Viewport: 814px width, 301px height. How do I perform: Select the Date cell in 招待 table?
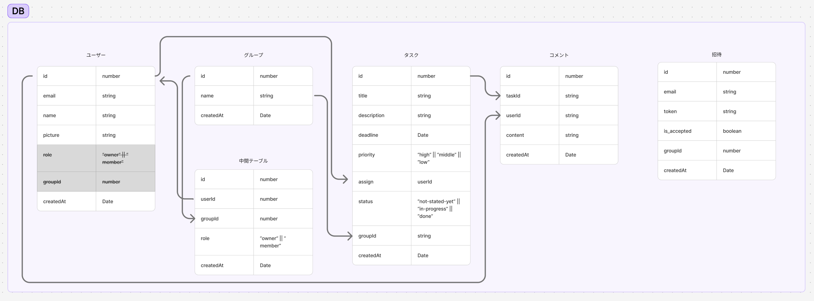pyautogui.click(x=746, y=170)
